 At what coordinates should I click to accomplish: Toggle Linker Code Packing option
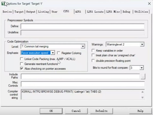[22, 59]
